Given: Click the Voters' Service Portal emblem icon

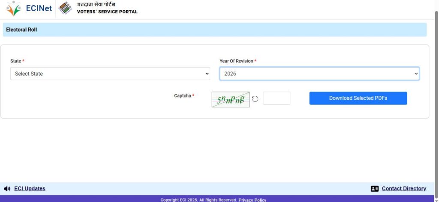Looking at the screenshot, I should point(65,8).
